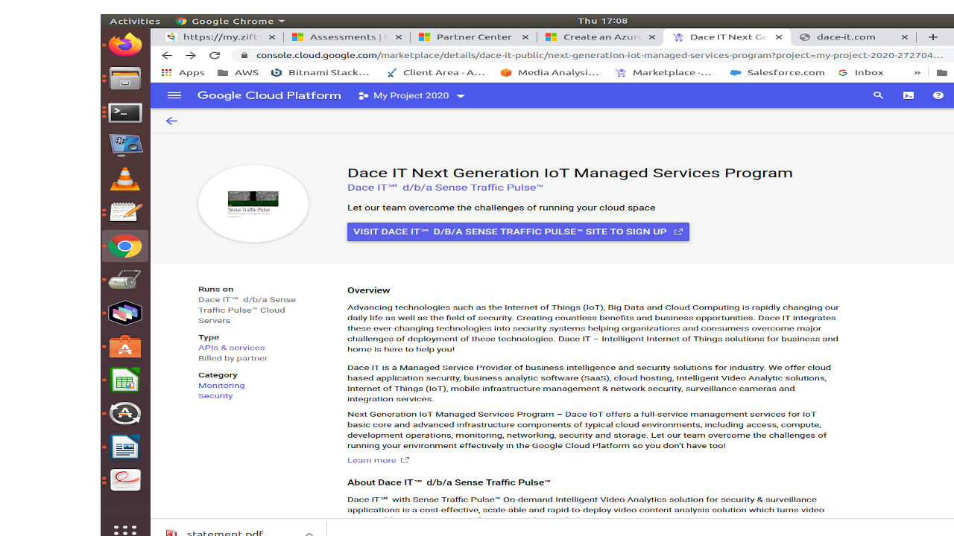Click the Thu 17:08 clock in top bar
Screen dimensions: 954x536
click(x=602, y=21)
